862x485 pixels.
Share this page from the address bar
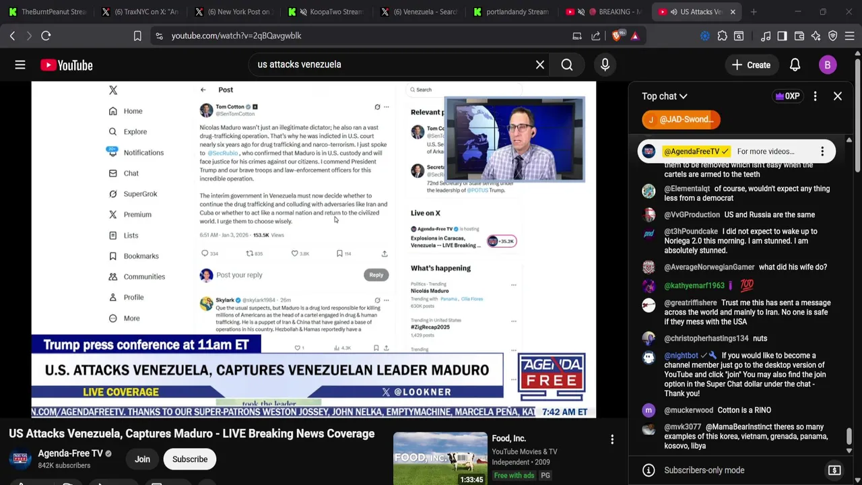tap(596, 36)
